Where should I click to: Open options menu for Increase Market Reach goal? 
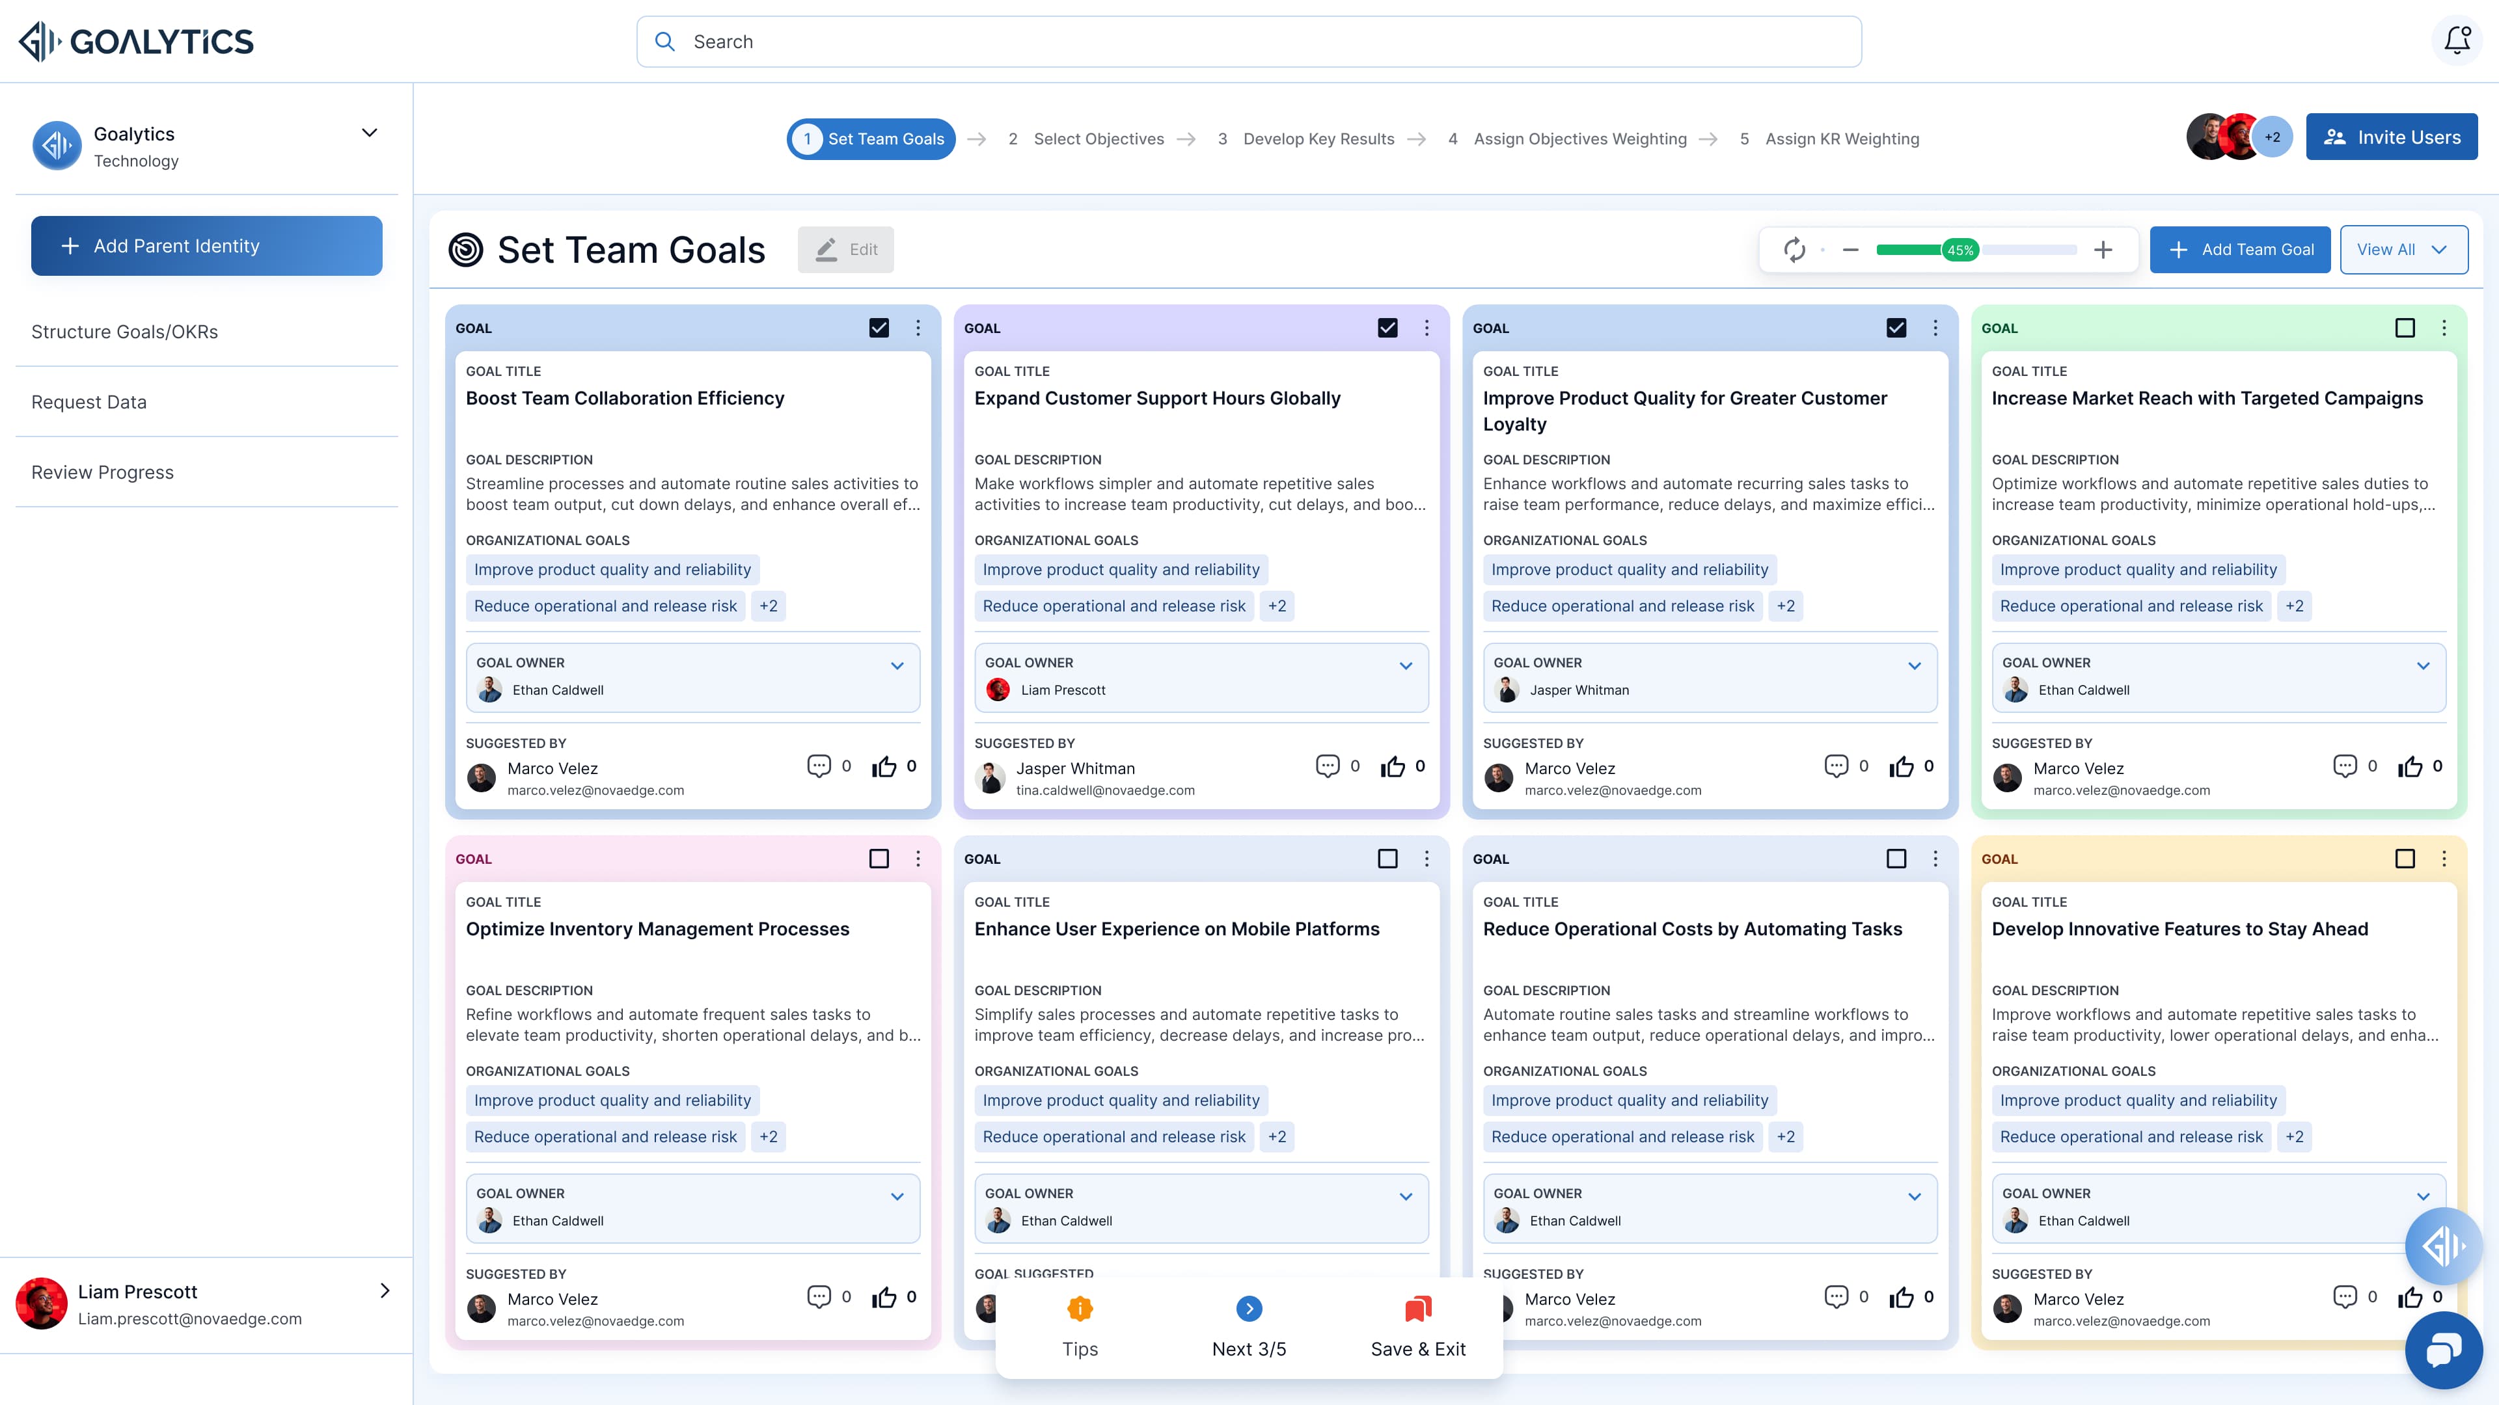coord(2444,328)
